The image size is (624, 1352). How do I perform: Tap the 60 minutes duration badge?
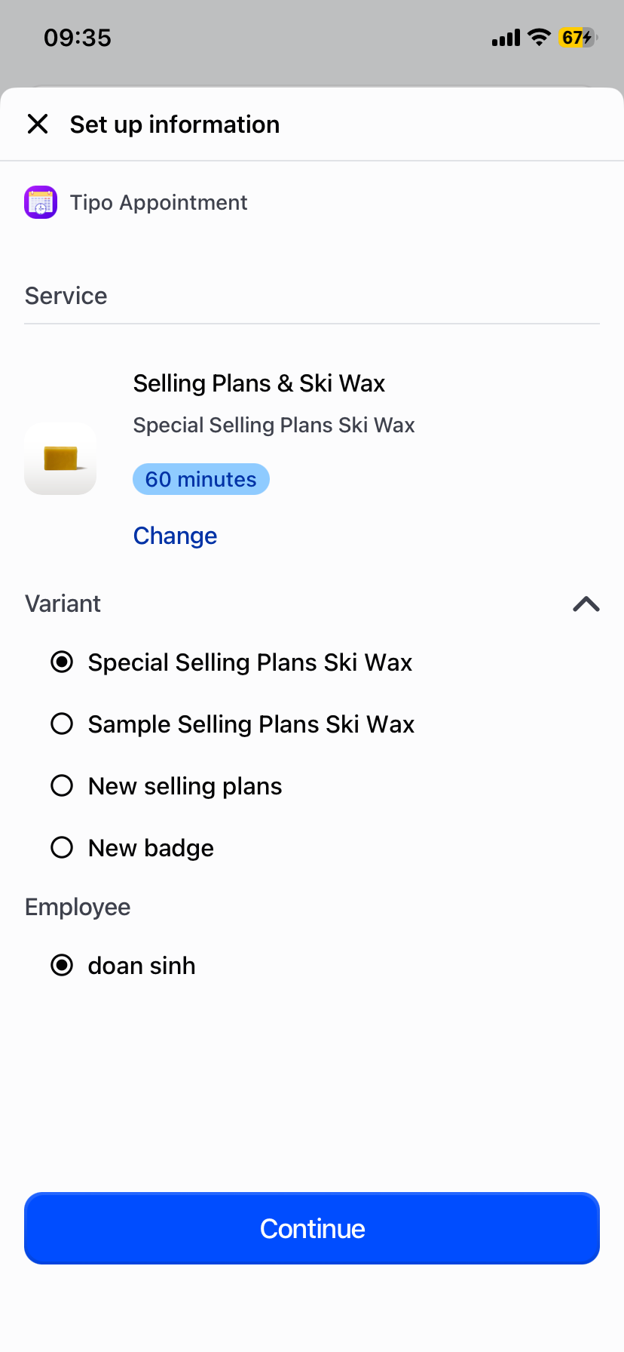(200, 479)
